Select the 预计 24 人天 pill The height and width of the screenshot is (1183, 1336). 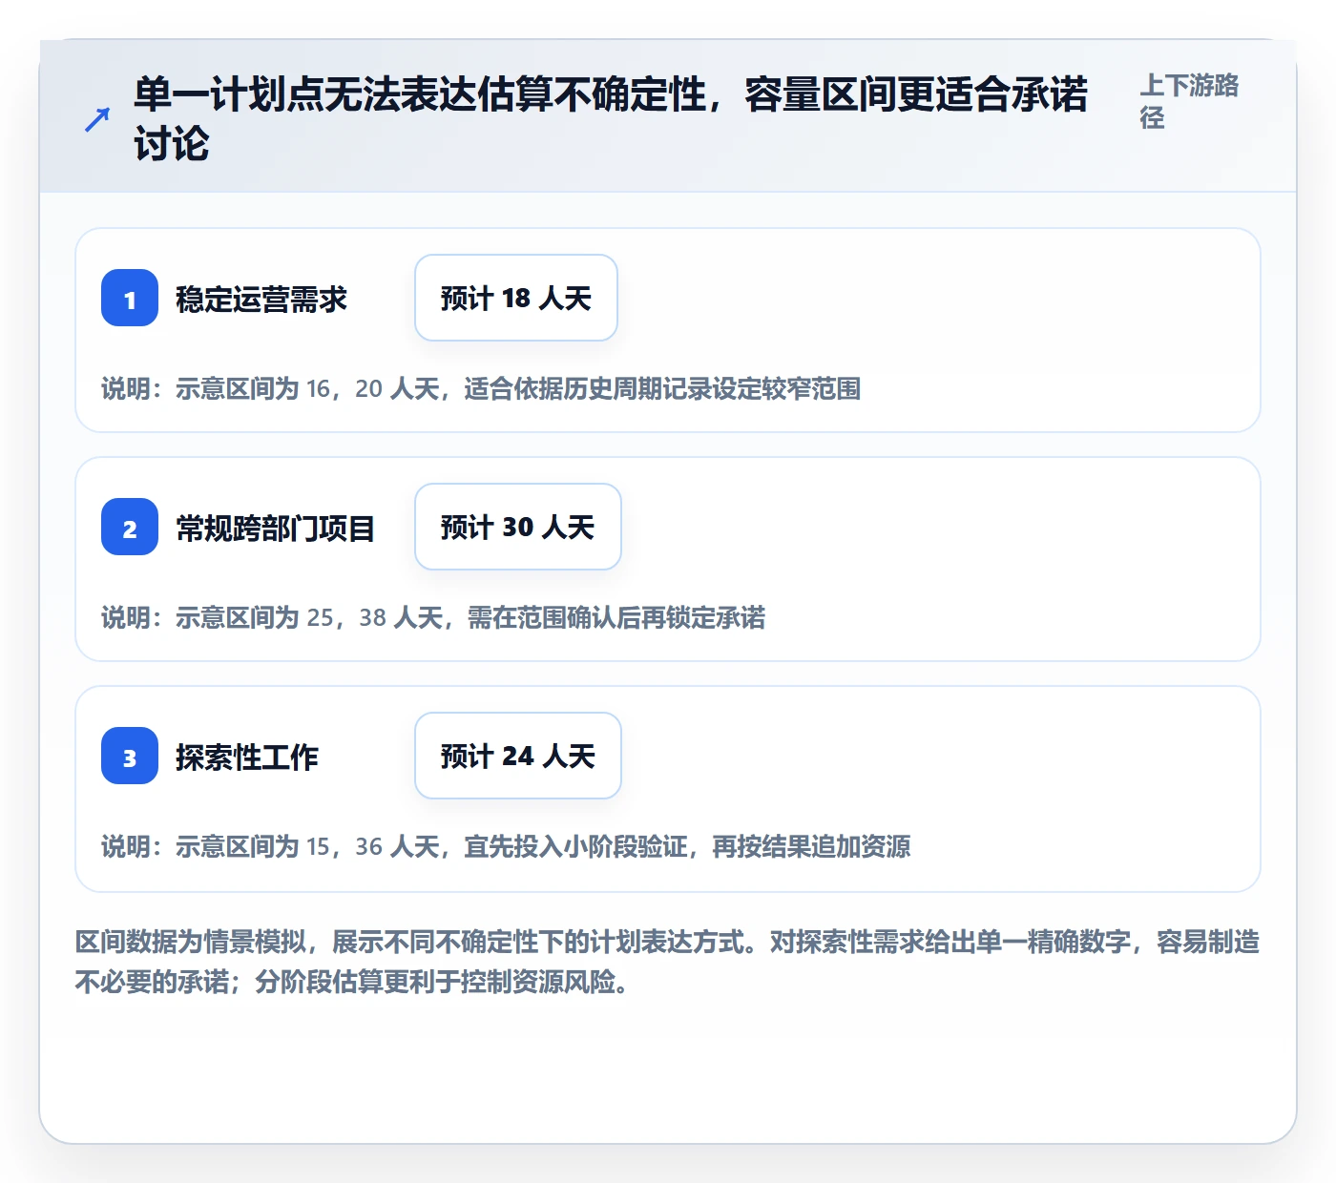[518, 756]
